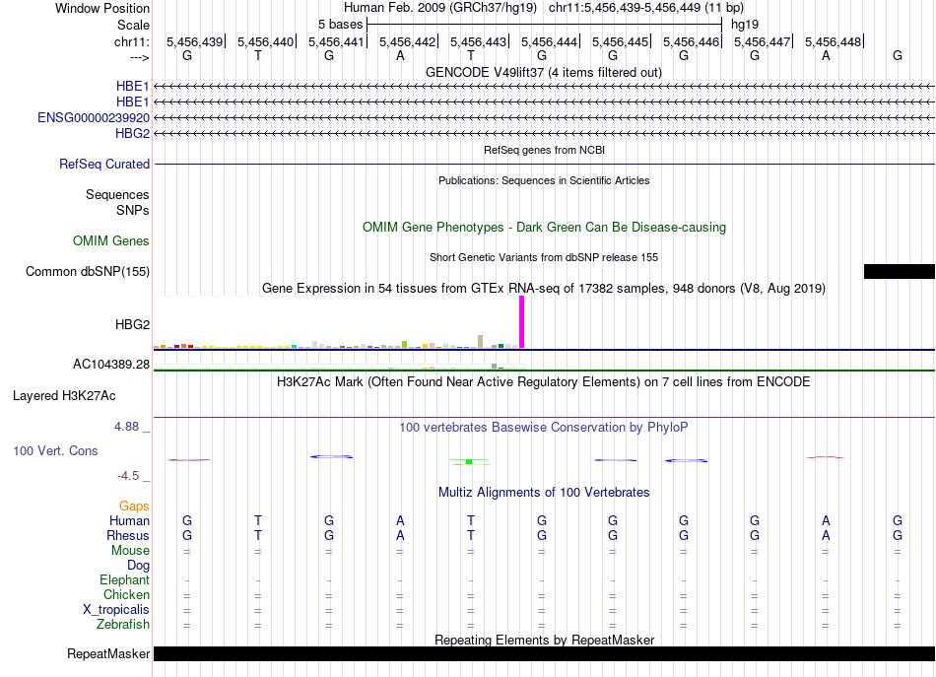Click the tall magenta GTEx expression bar
The width and height of the screenshot is (936, 677).
point(522,322)
